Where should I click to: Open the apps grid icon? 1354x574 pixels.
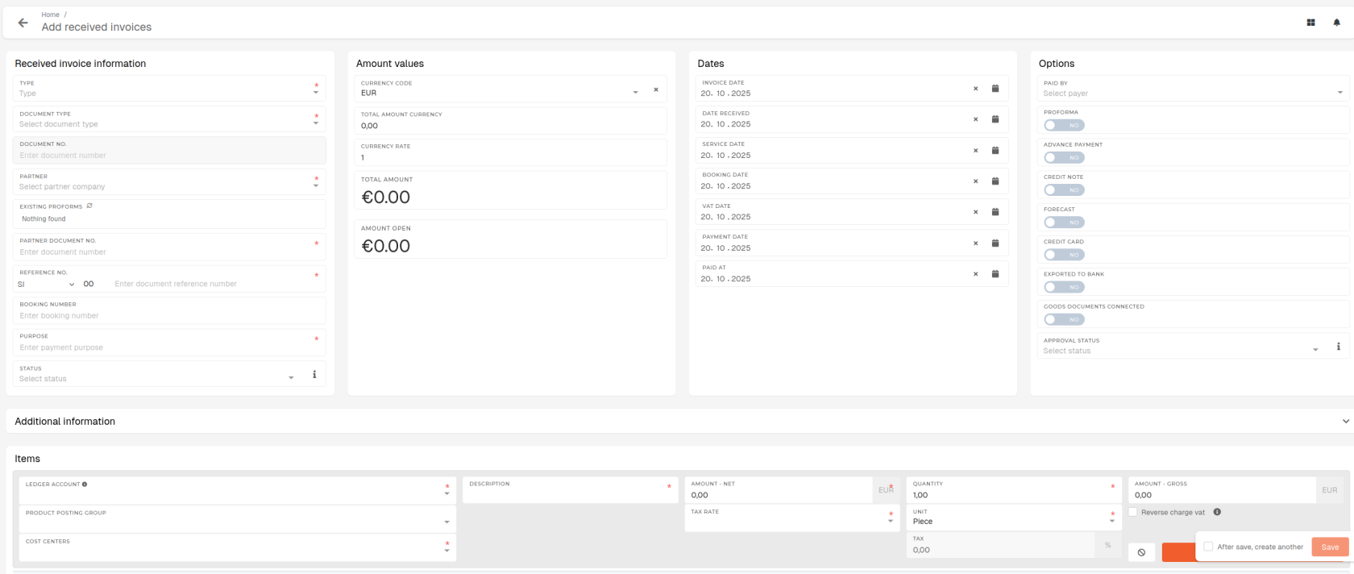pos(1310,23)
